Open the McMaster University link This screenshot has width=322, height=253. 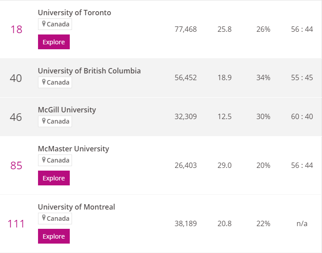[73, 149]
